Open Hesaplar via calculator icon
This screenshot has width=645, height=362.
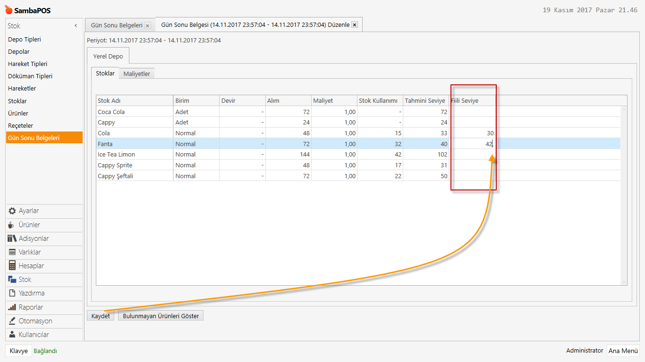[12, 266]
